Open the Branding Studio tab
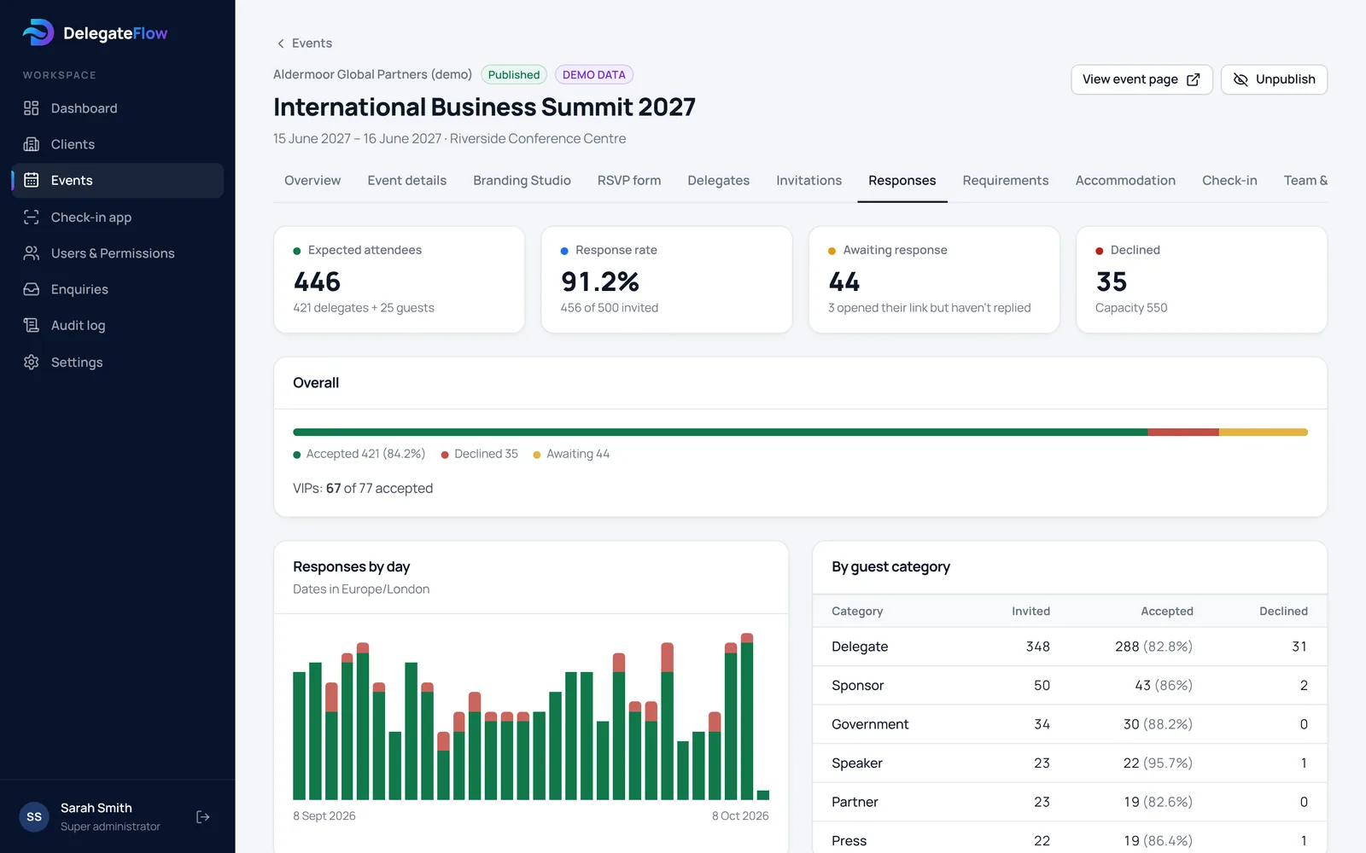1366x853 pixels. [x=522, y=181]
